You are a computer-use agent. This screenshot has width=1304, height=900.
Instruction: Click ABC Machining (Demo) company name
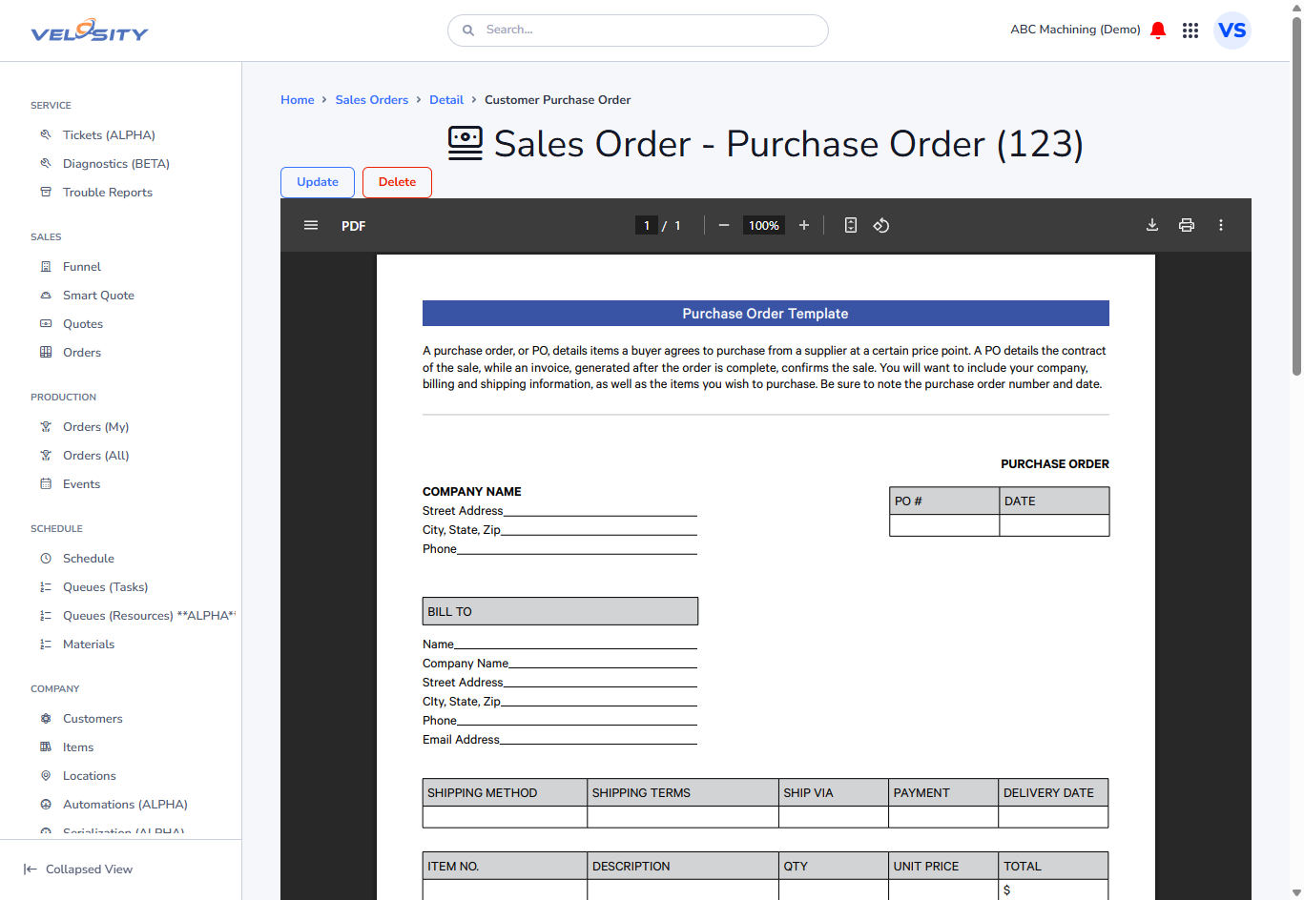click(x=1075, y=30)
